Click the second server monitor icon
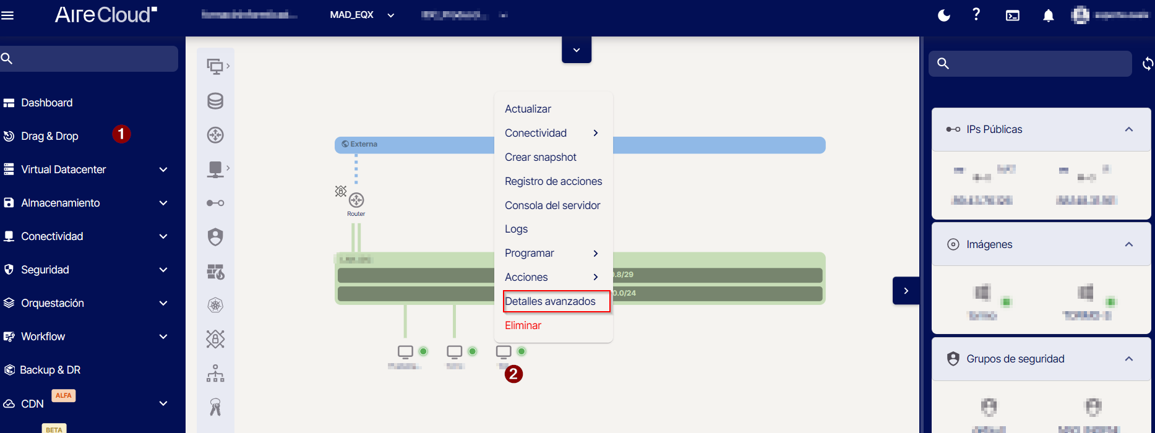 coord(455,352)
